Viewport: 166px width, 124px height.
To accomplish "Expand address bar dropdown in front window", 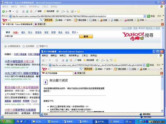I will [144, 65].
